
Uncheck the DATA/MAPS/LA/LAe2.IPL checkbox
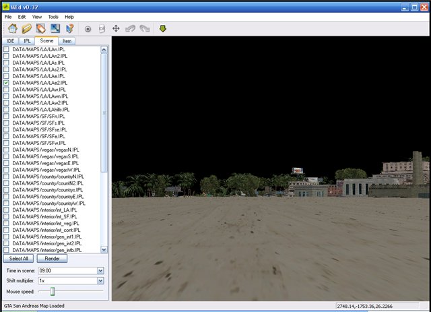6,82
